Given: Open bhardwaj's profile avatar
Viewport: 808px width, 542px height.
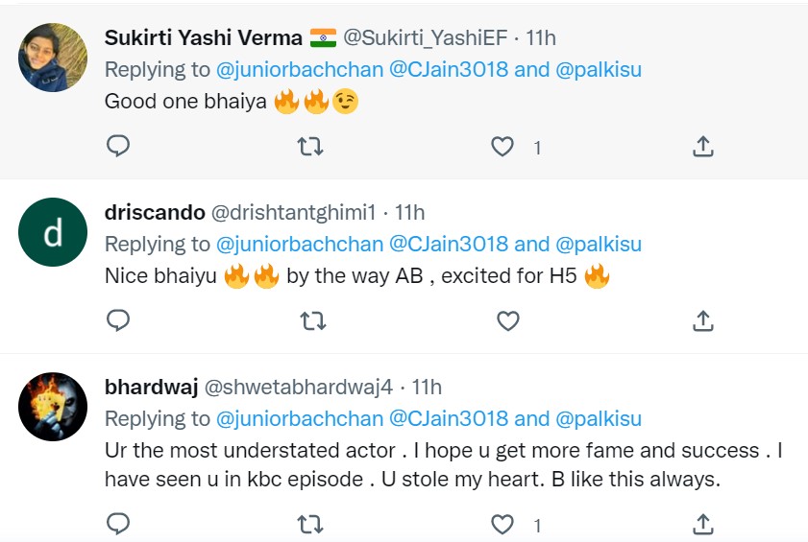Looking at the screenshot, I should click(x=54, y=407).
